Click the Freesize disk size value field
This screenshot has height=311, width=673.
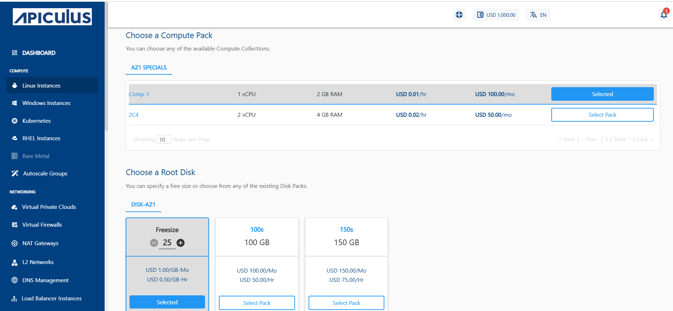167,243
